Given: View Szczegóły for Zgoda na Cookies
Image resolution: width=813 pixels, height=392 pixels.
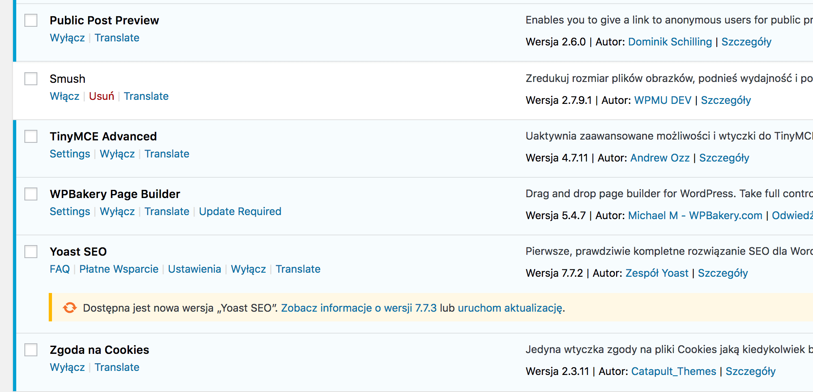Looking at the screenshot, I should (750, 371).
